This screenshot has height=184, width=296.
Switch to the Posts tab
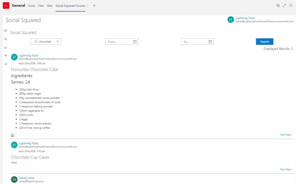coord(32,5)
